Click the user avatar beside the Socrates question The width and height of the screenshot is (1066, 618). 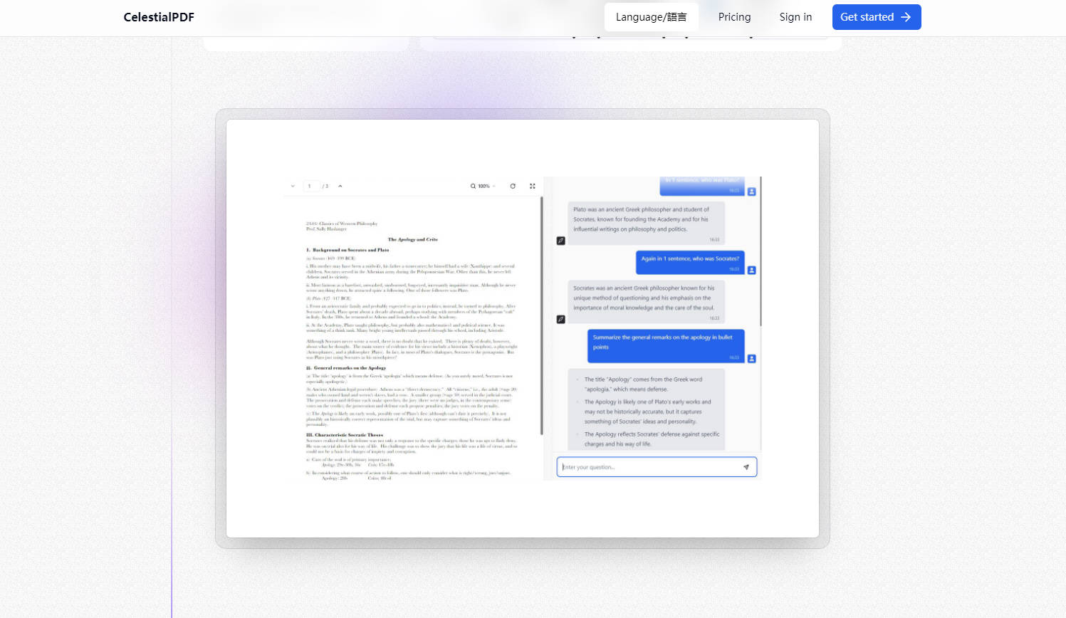(751, 269)
